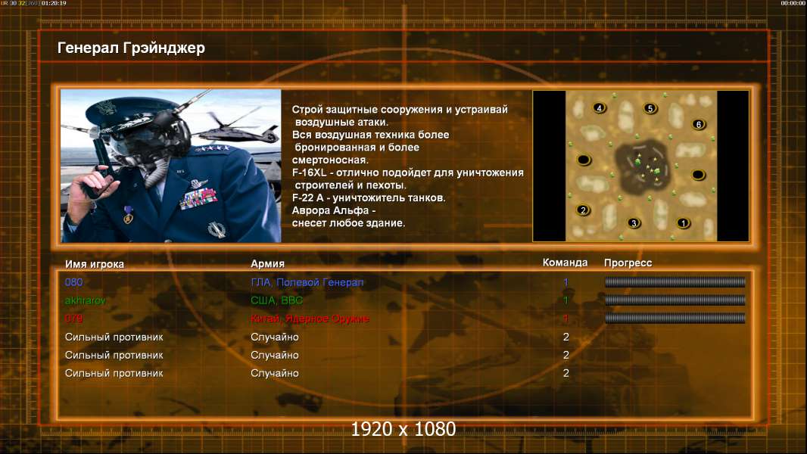Click army entry США, ВВС

pos(276,300)
